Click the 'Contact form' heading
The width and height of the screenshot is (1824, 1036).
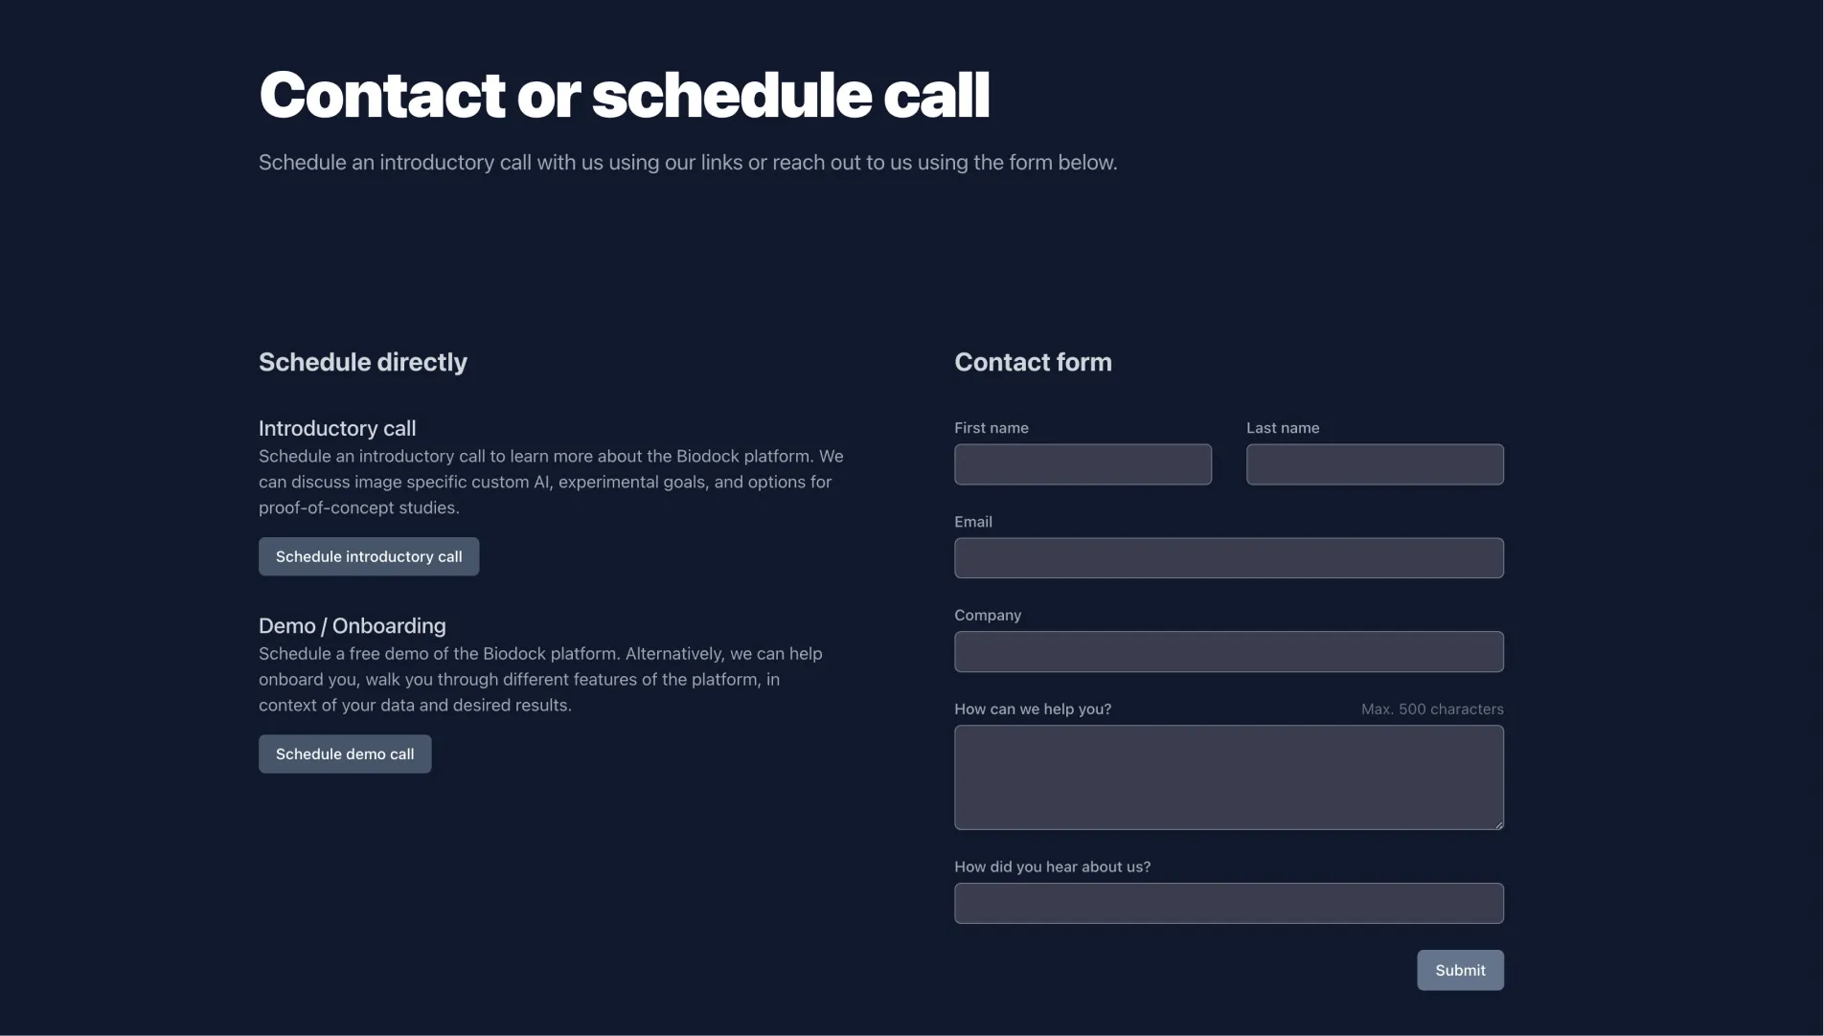(1033, 362)
